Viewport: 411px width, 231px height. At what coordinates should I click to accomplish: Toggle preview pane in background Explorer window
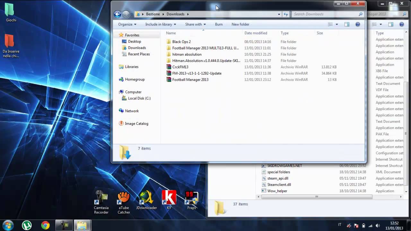coord(391,24)
